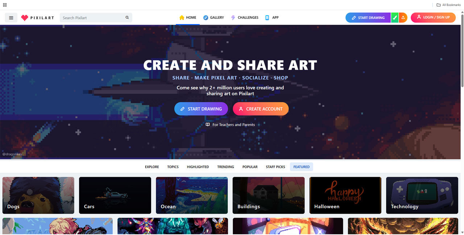Open the Challenges navigation item
The width and height of the screenshot is (464, 235).
pyautogui.click(x=245, y=18)
